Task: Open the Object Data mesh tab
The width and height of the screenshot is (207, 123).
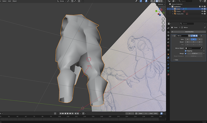Action: 168,71
